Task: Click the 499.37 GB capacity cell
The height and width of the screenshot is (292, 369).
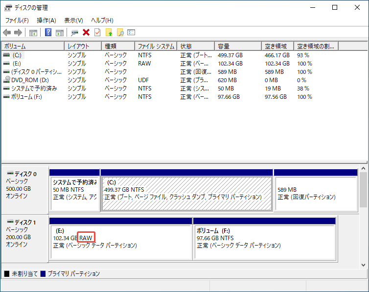Action: point(230,55)
